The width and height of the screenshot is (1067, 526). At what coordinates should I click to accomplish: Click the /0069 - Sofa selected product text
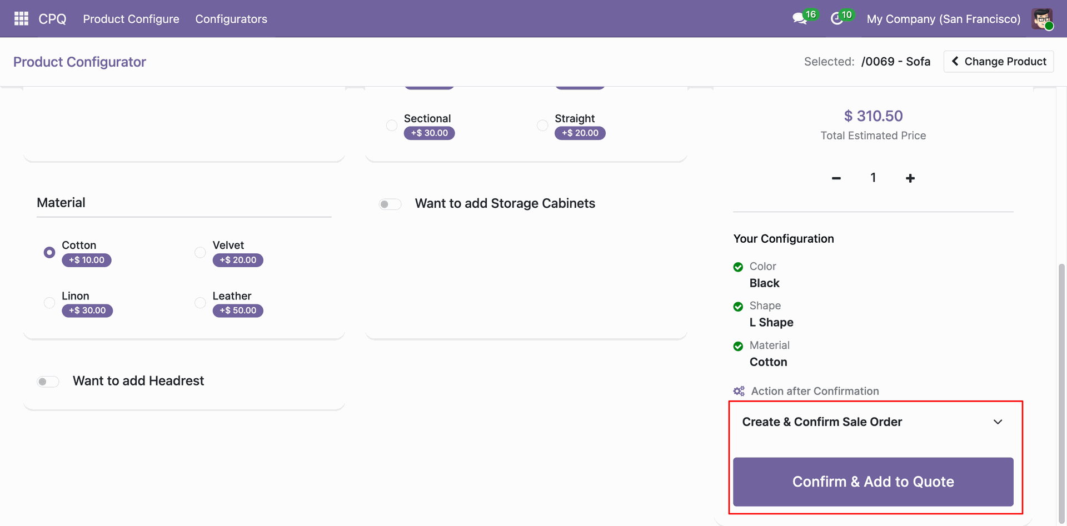click(896, 62)
